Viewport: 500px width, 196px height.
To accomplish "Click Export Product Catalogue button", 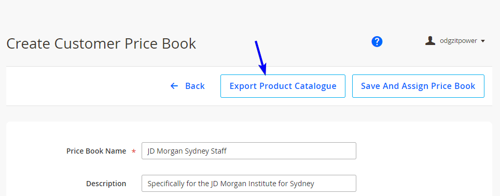I will tap(283, 86).
